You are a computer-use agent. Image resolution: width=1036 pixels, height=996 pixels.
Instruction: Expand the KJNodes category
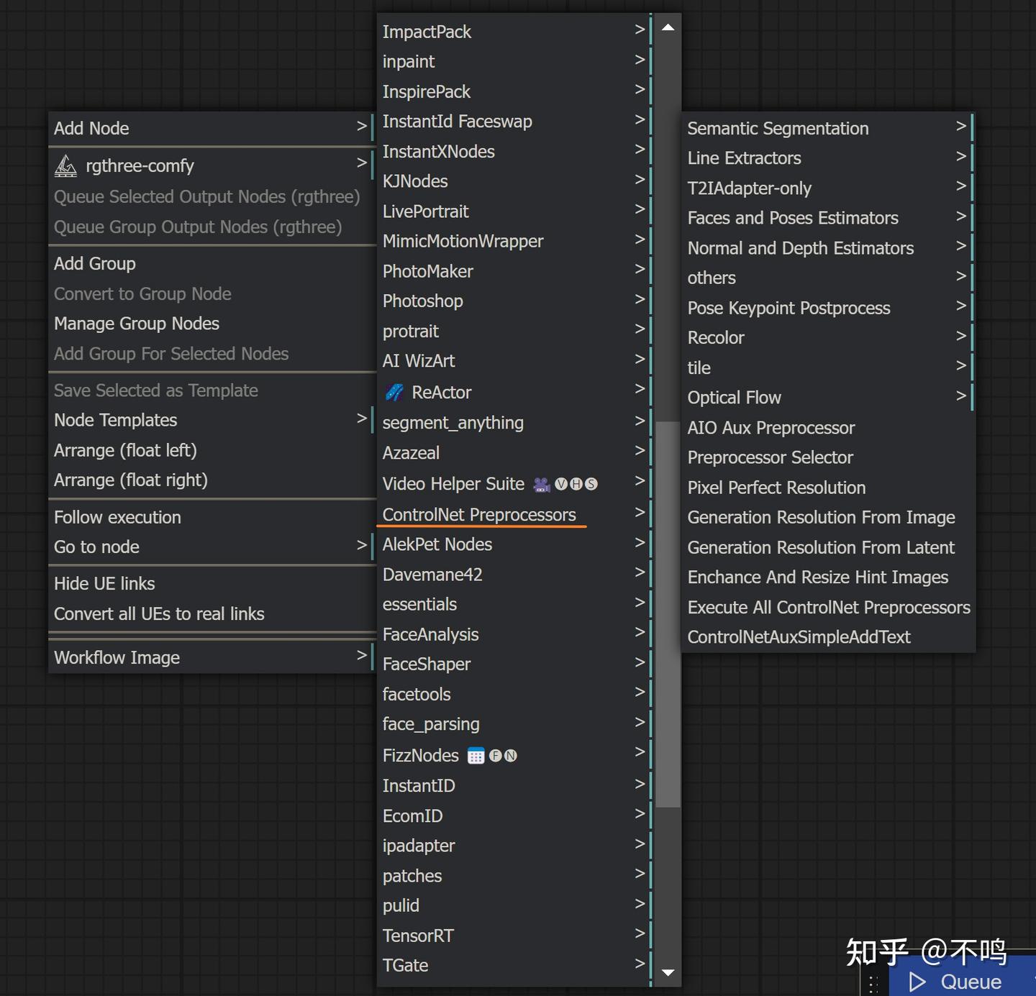(514, 181)
